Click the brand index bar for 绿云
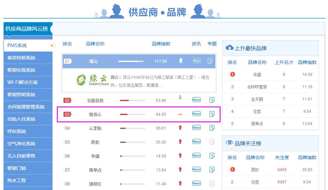328x190 pixels. tap(131, 61)
